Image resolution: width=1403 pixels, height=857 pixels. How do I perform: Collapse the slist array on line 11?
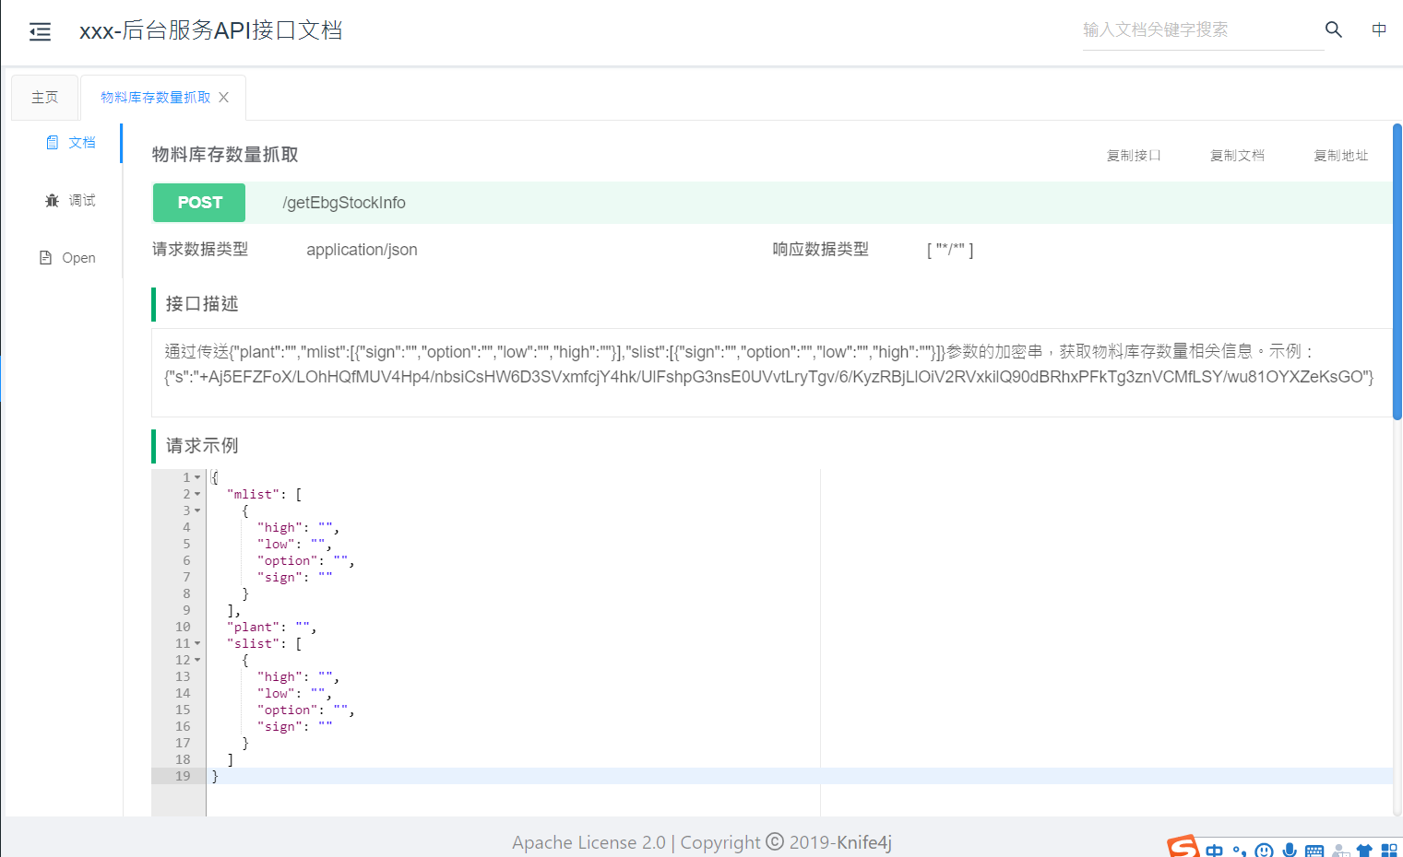[197, 642]
